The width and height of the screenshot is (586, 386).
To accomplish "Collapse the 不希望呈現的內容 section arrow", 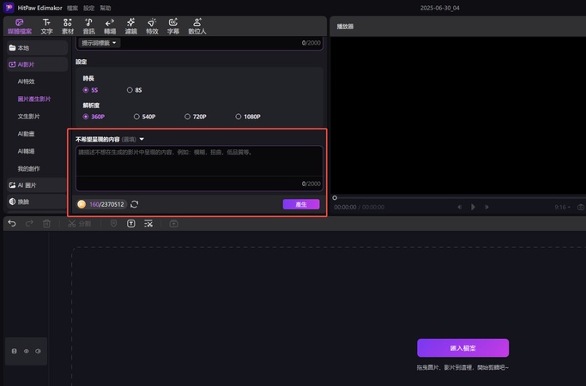I will (142, 139).
